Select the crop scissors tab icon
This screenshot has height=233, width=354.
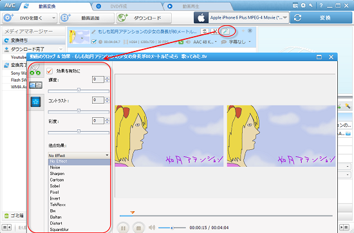click(x=35, y=70)
